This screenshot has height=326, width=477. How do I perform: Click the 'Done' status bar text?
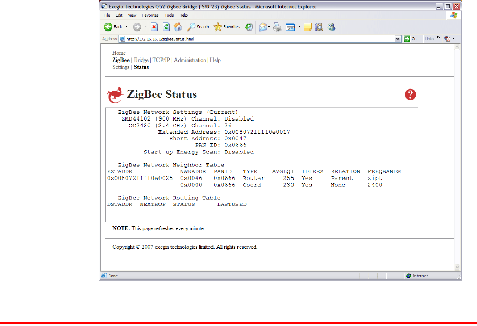113,276
